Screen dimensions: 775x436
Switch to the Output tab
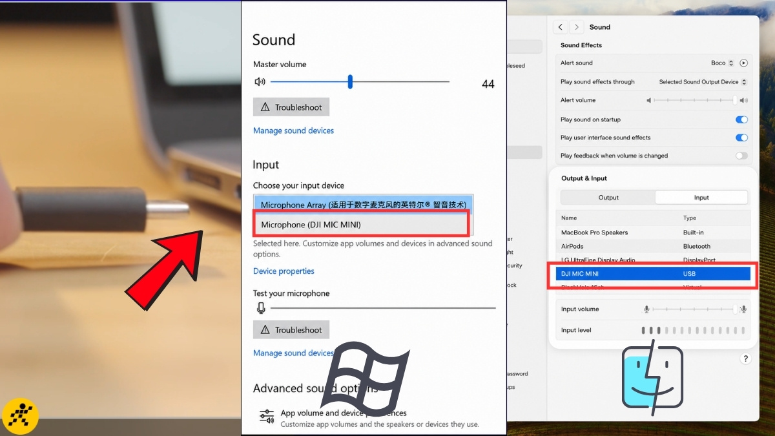[x=608, y=198]
